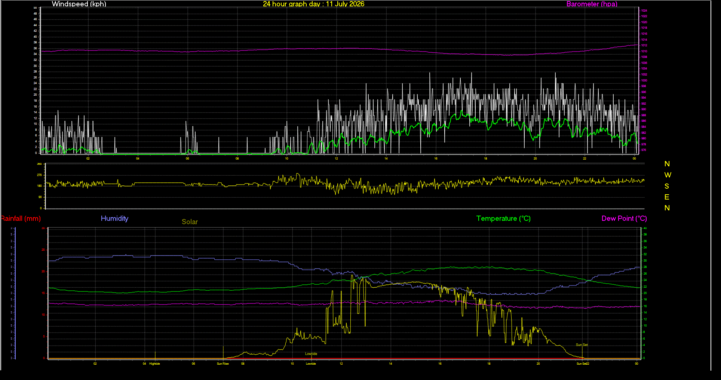Select the olive 'Solar' legend label
Screen dimensions: 721x380
click(190, 222)
